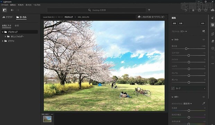Switch to the クラウド tab
This screenshot has width=215, height=125.
[8, 17]
